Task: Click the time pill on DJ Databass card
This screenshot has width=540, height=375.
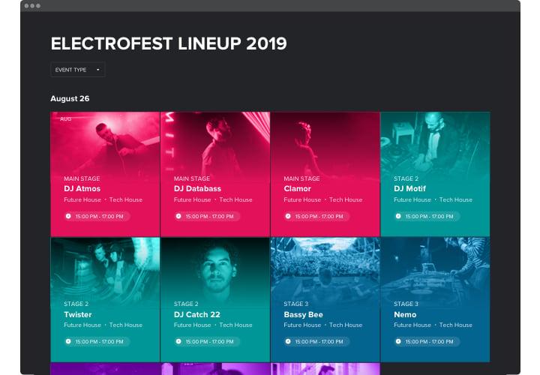Action: pyautogui.click(x=206, y=216)
